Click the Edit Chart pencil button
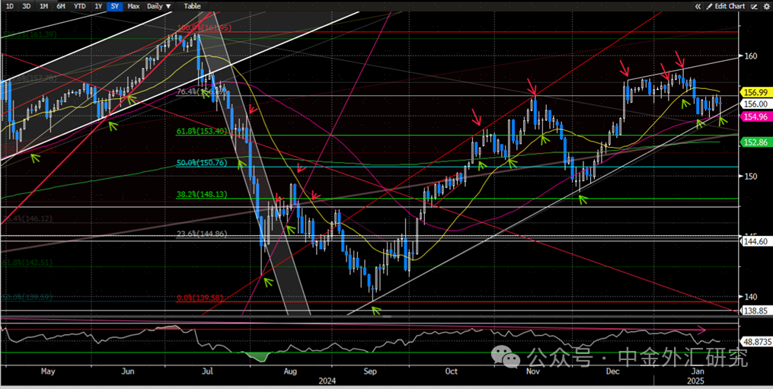 tap(725, 6)
